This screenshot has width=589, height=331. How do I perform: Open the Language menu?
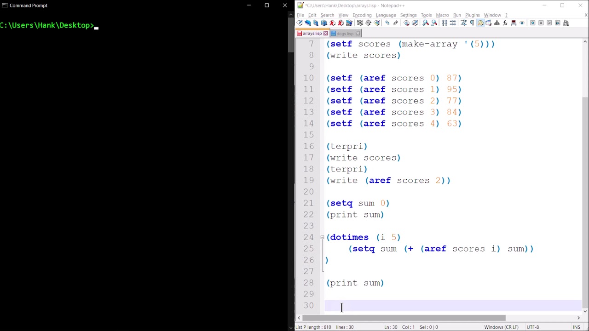386,15
